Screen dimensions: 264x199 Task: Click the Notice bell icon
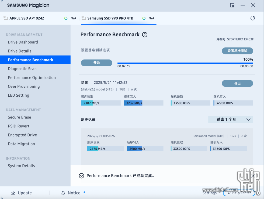click(63, 193)
